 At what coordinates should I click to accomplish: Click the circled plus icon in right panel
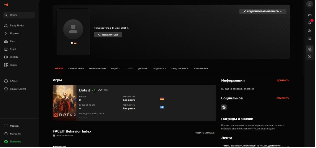pyautogui.click(x=309, y=57)
